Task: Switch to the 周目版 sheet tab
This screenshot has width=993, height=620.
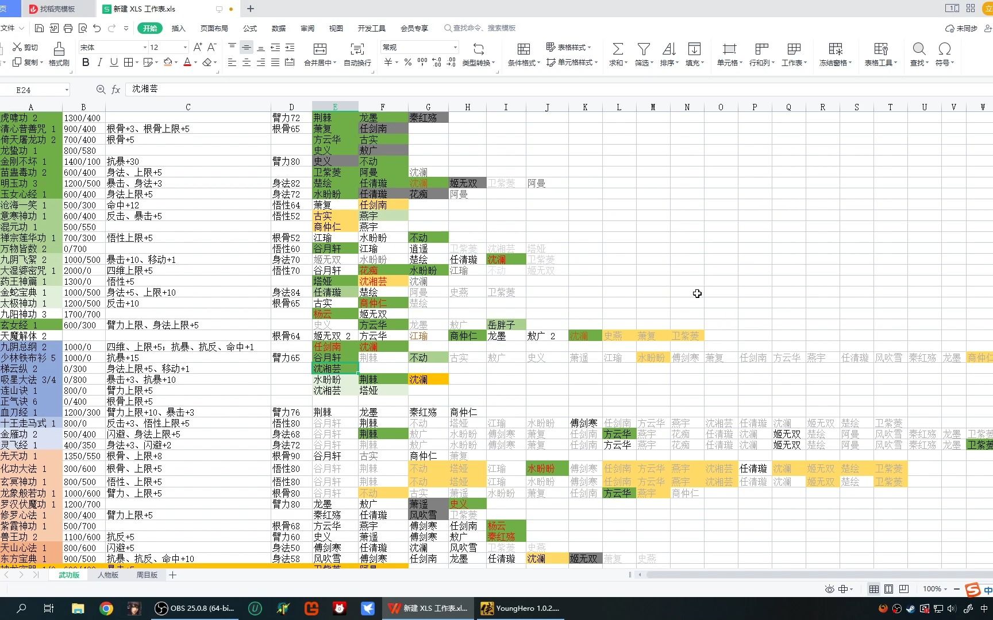Action: [x=147, y=575]
